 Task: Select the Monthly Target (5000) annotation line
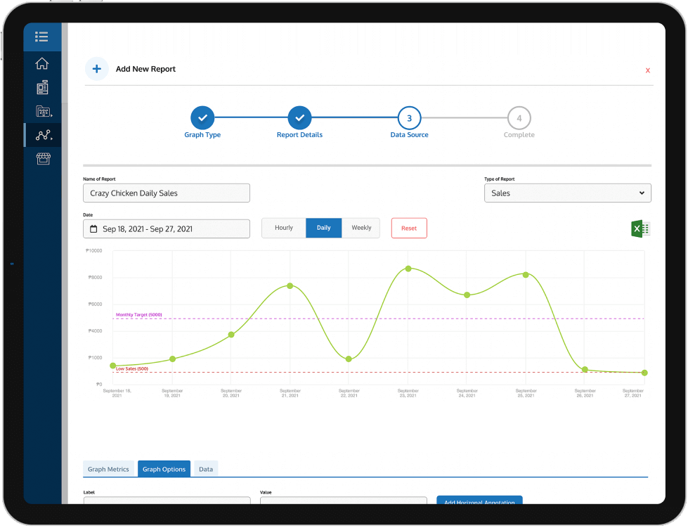138,316
